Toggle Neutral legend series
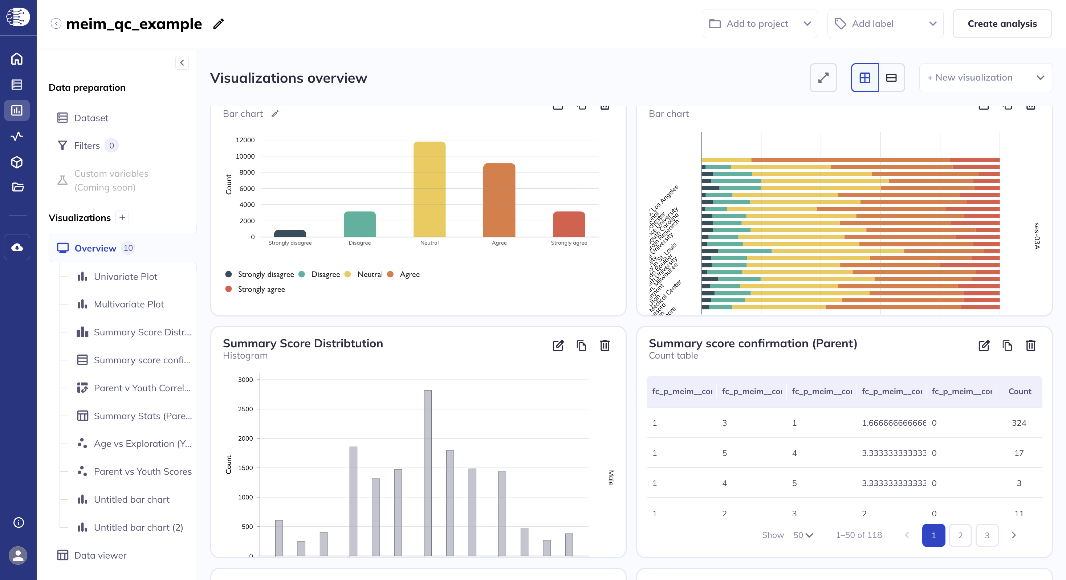The image size is (1066, 580). point(364,274)
